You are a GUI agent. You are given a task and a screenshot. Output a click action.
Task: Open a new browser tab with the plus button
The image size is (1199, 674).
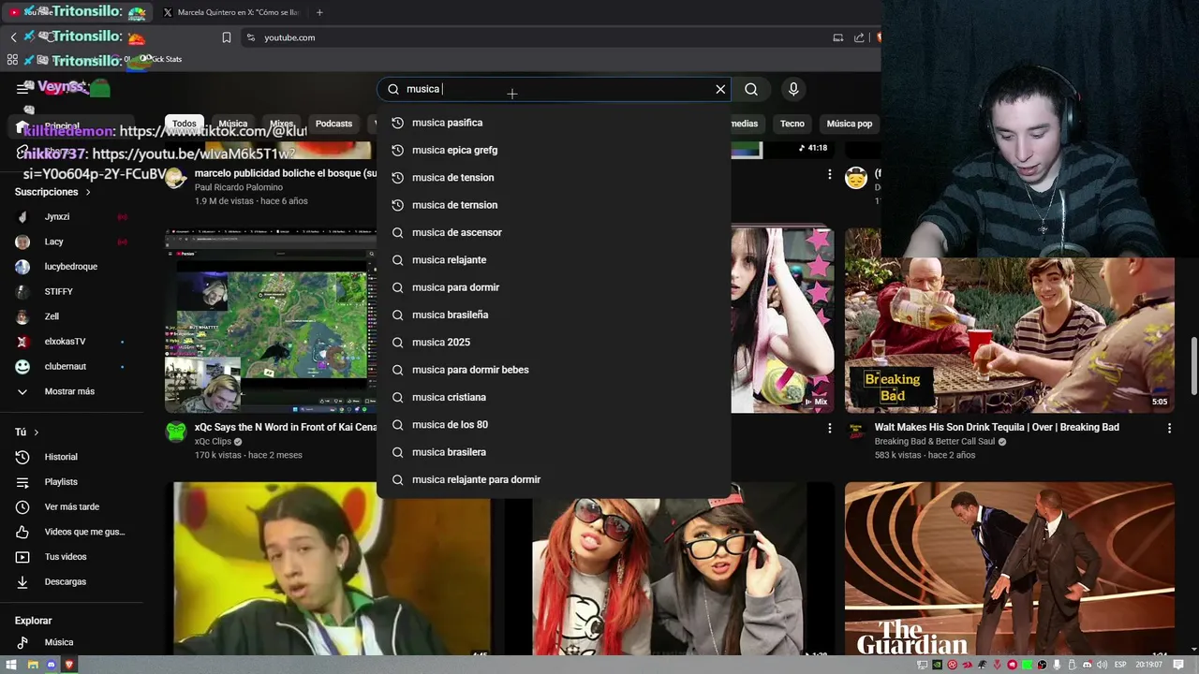319,12
